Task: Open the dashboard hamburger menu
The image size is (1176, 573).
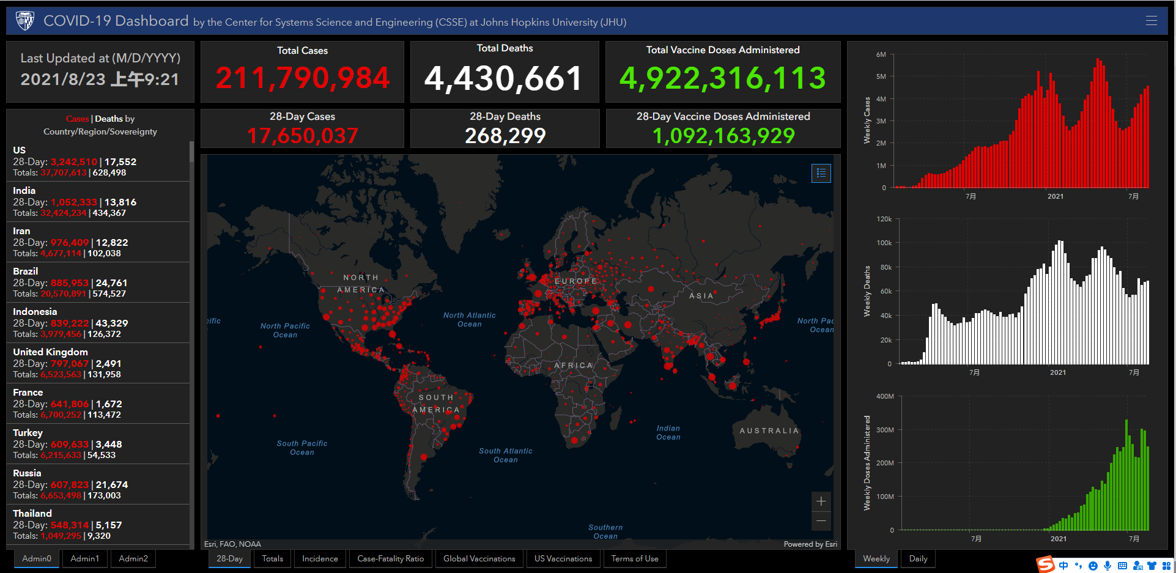Action: pyautogui.click(x=1151, y=20)
